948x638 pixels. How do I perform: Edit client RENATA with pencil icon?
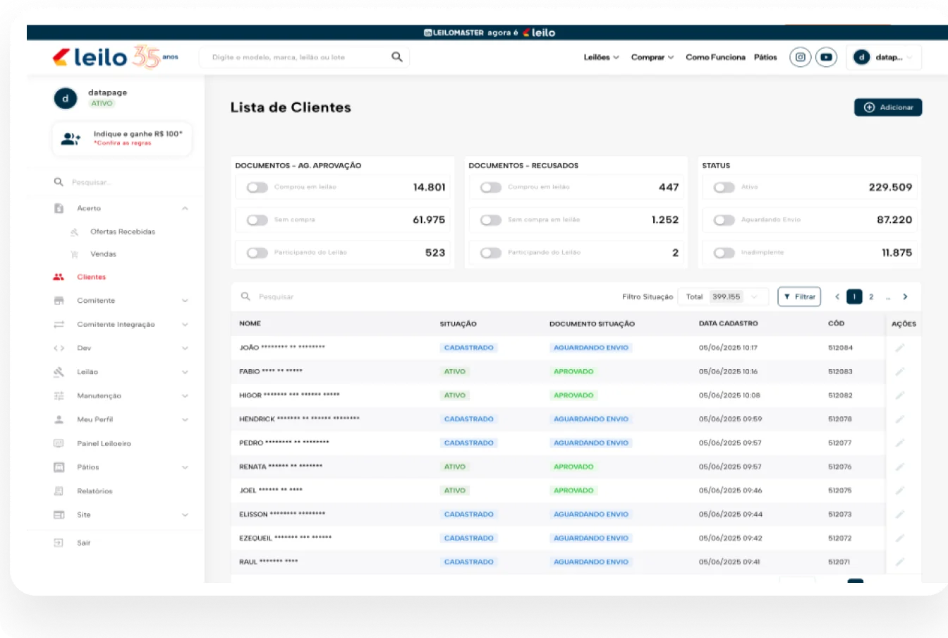point(900,467)
